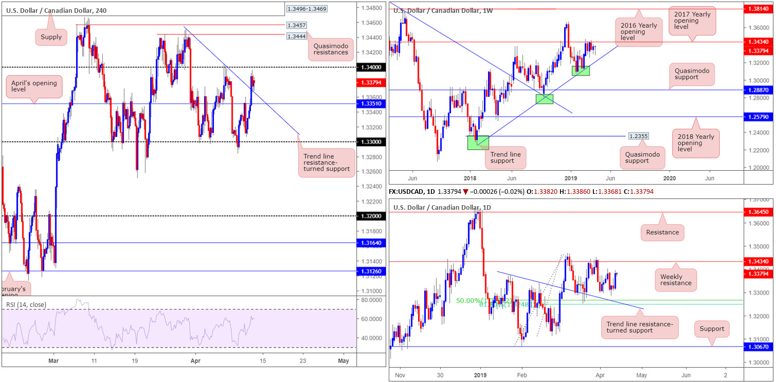Image resolution: width=776 pixels, height=382 pixels.
Task: Click the '23' date on the 240 chart axis
Action: point(302,361)
